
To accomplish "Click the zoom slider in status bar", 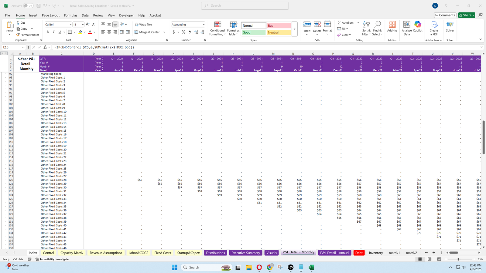I will (x=458, y=259).
